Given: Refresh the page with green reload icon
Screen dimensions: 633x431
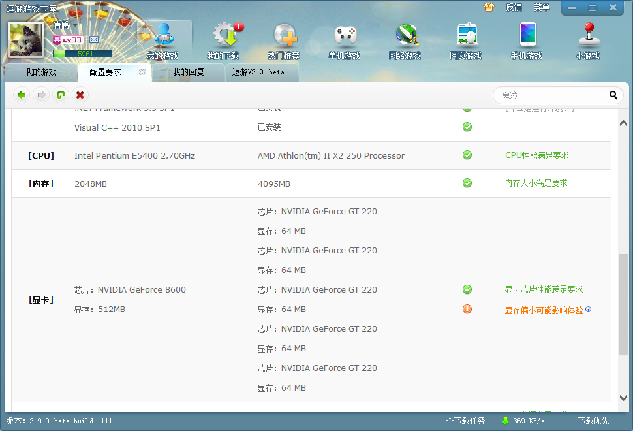Looking at the screenshot, I should coord(61,95).
